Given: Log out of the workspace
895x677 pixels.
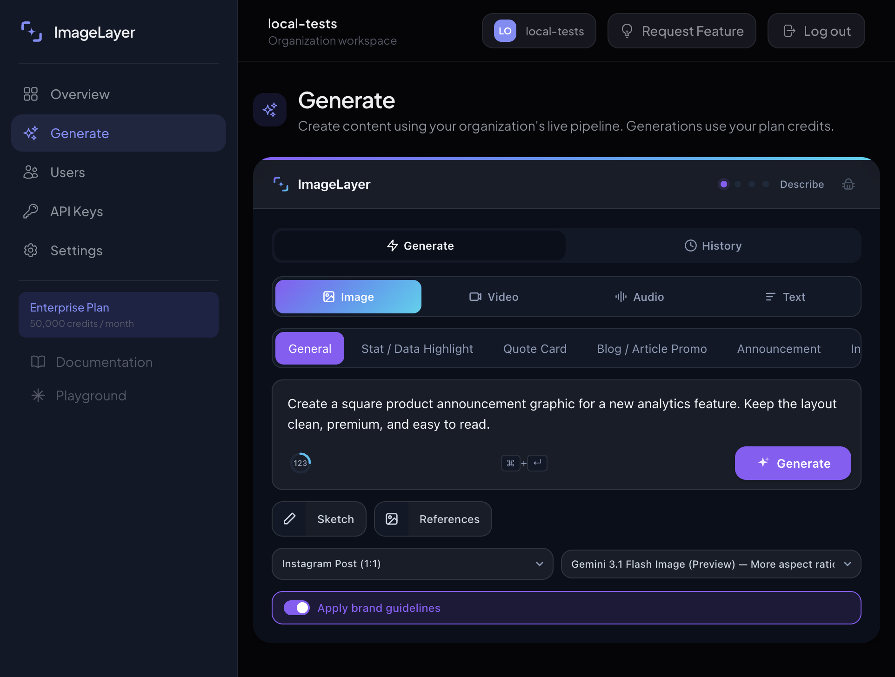Looking at the screenshot, I should (816, 31).
